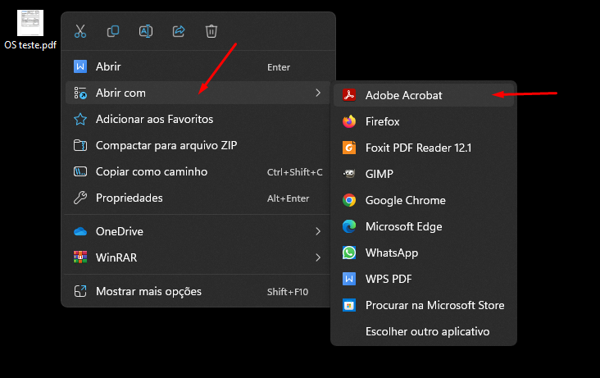Open with WPS PDF
The image size is (600, 378).
point(424,279)
